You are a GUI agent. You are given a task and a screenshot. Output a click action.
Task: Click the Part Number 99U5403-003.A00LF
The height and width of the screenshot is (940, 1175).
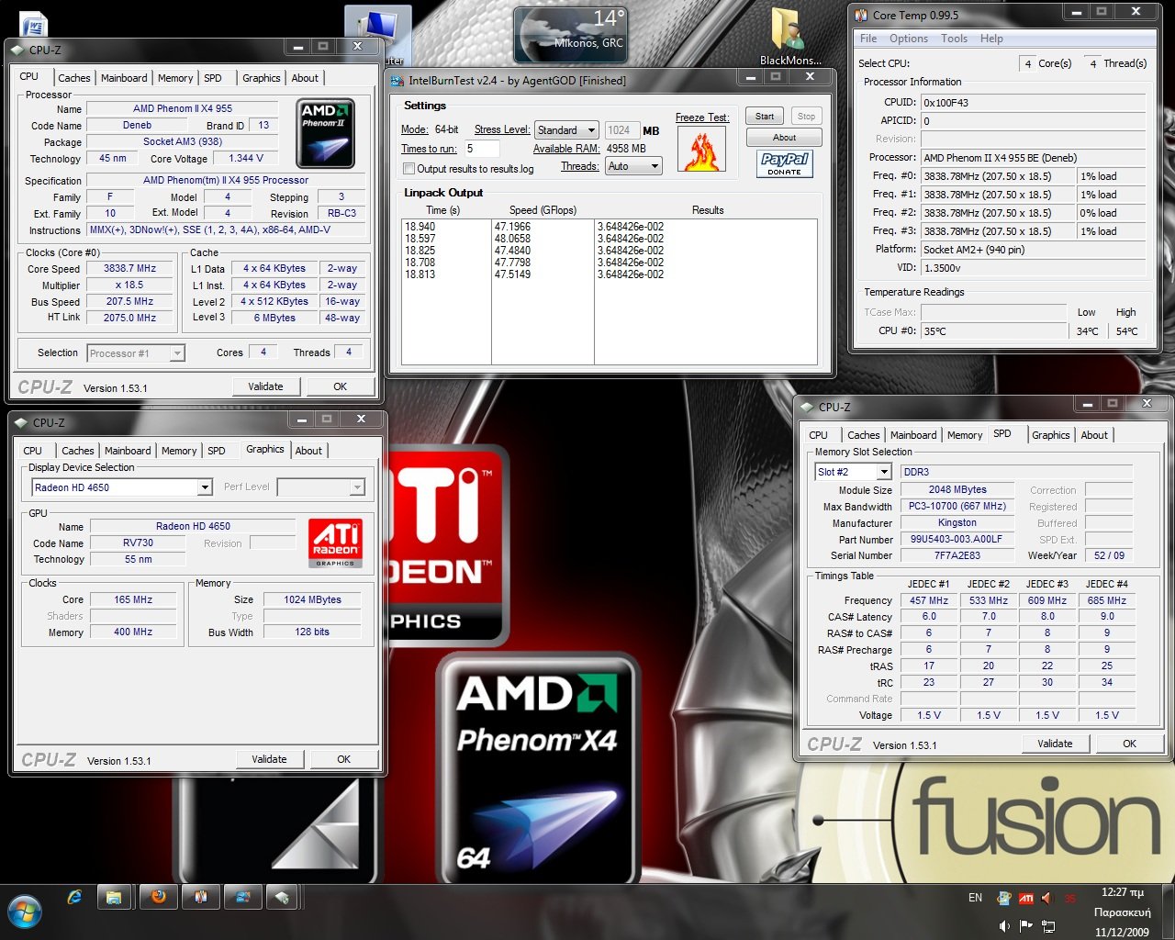[x=957, y=539]
